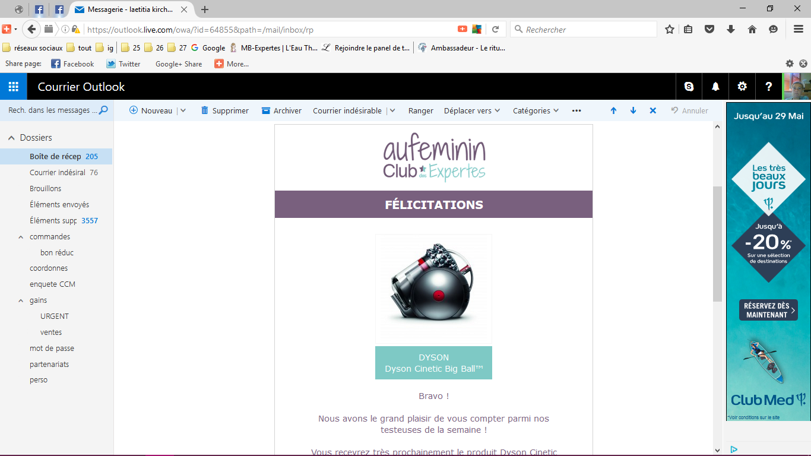Open the MB-Expertes bookmark
This screenshot has width=811, height=456.
pos(274,48)
